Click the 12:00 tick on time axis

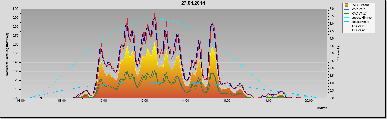[144, 101]
